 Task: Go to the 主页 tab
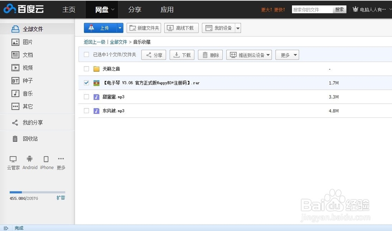tap(69, 9)
